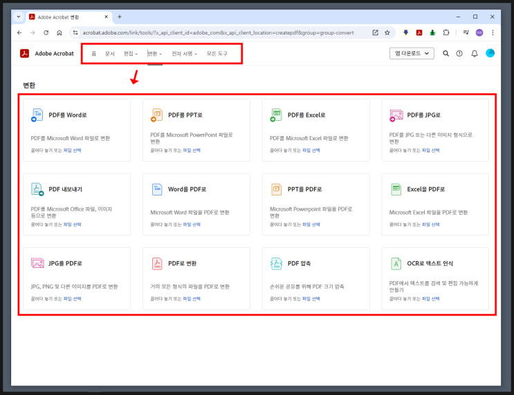Image resolution: width=514 pixels, height=395 pixels.
Task: Click the PDF 압축 card icon
Action: coord(276,263)
